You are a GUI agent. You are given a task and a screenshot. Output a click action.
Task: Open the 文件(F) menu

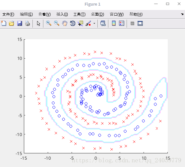coord(8,14)
